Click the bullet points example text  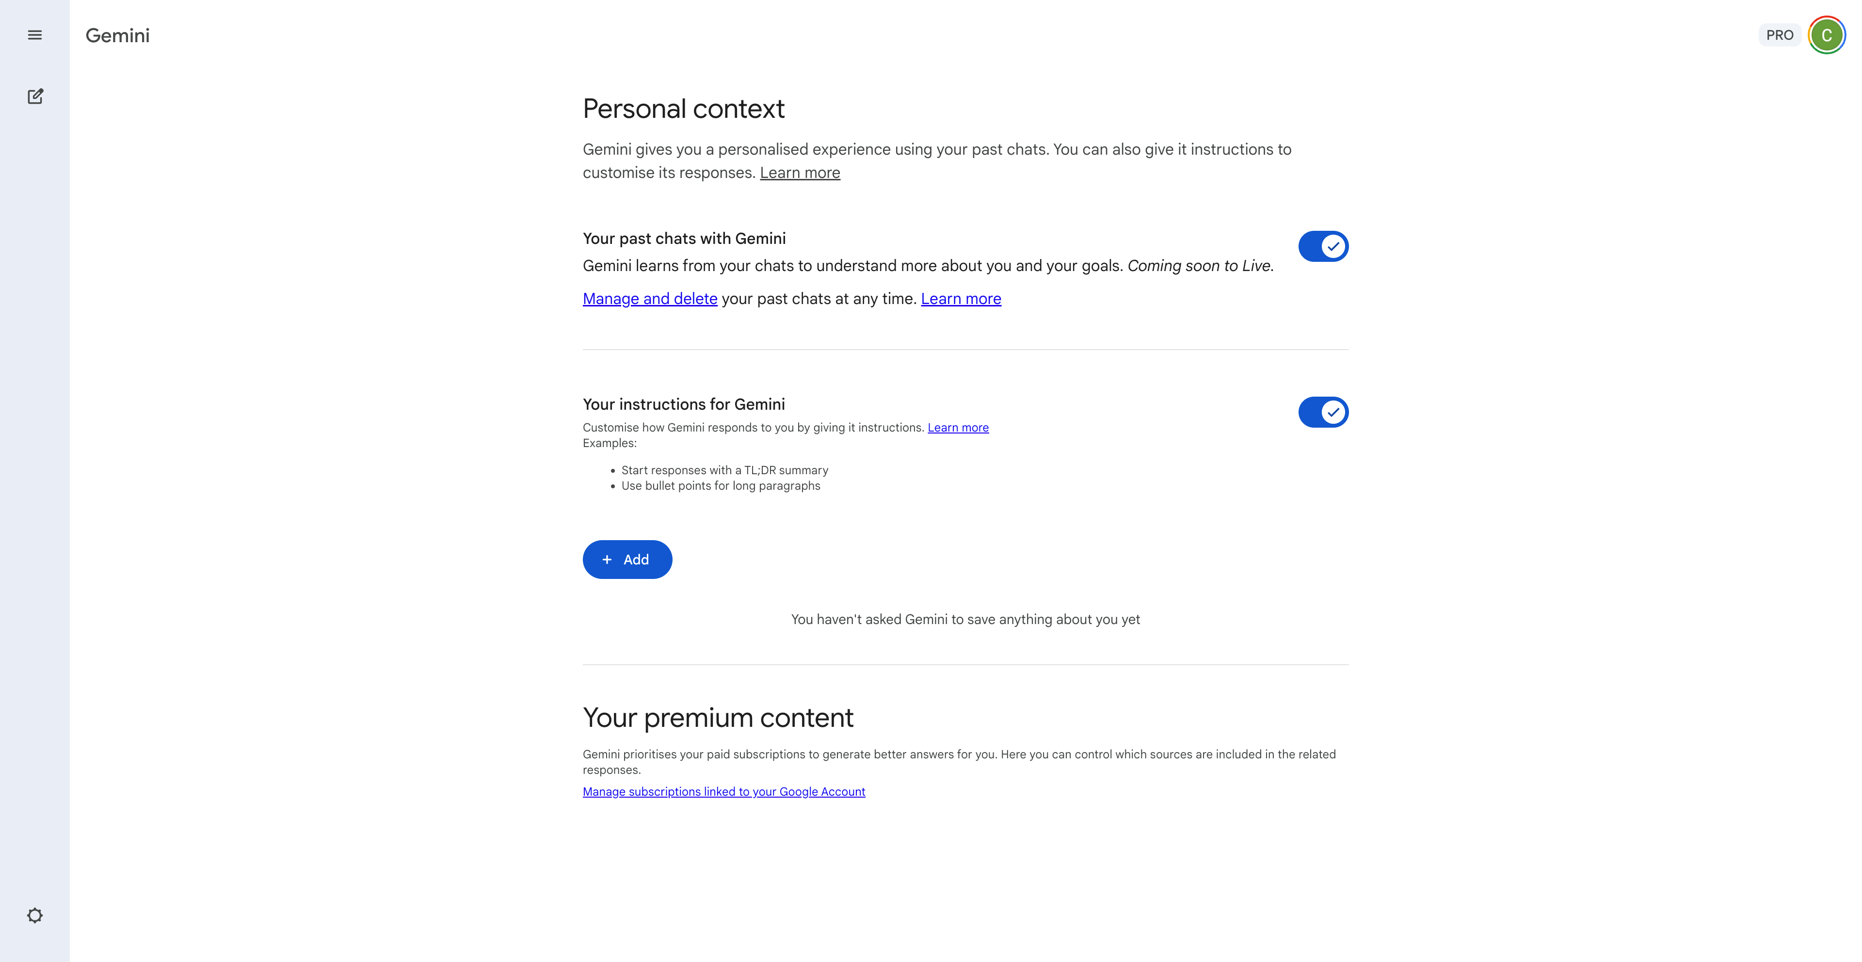(x=721, y=486)
